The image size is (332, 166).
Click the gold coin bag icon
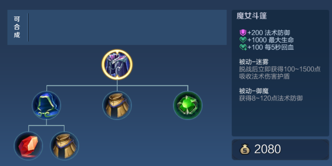pos(245,149)
